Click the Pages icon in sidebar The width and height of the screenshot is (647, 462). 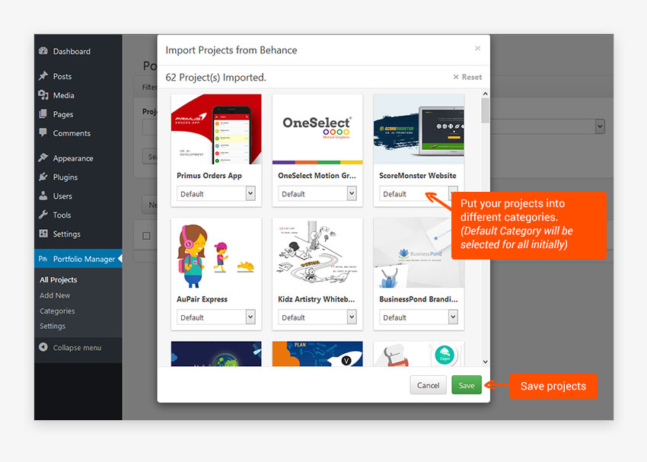(43, 114)
